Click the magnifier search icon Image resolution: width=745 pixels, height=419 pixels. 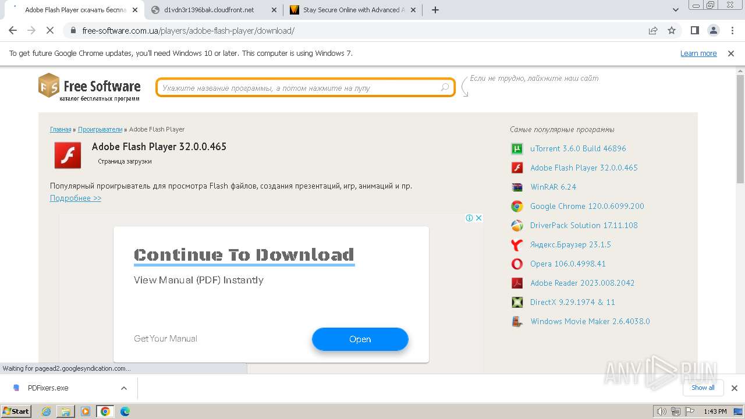[x=445, y=88]
